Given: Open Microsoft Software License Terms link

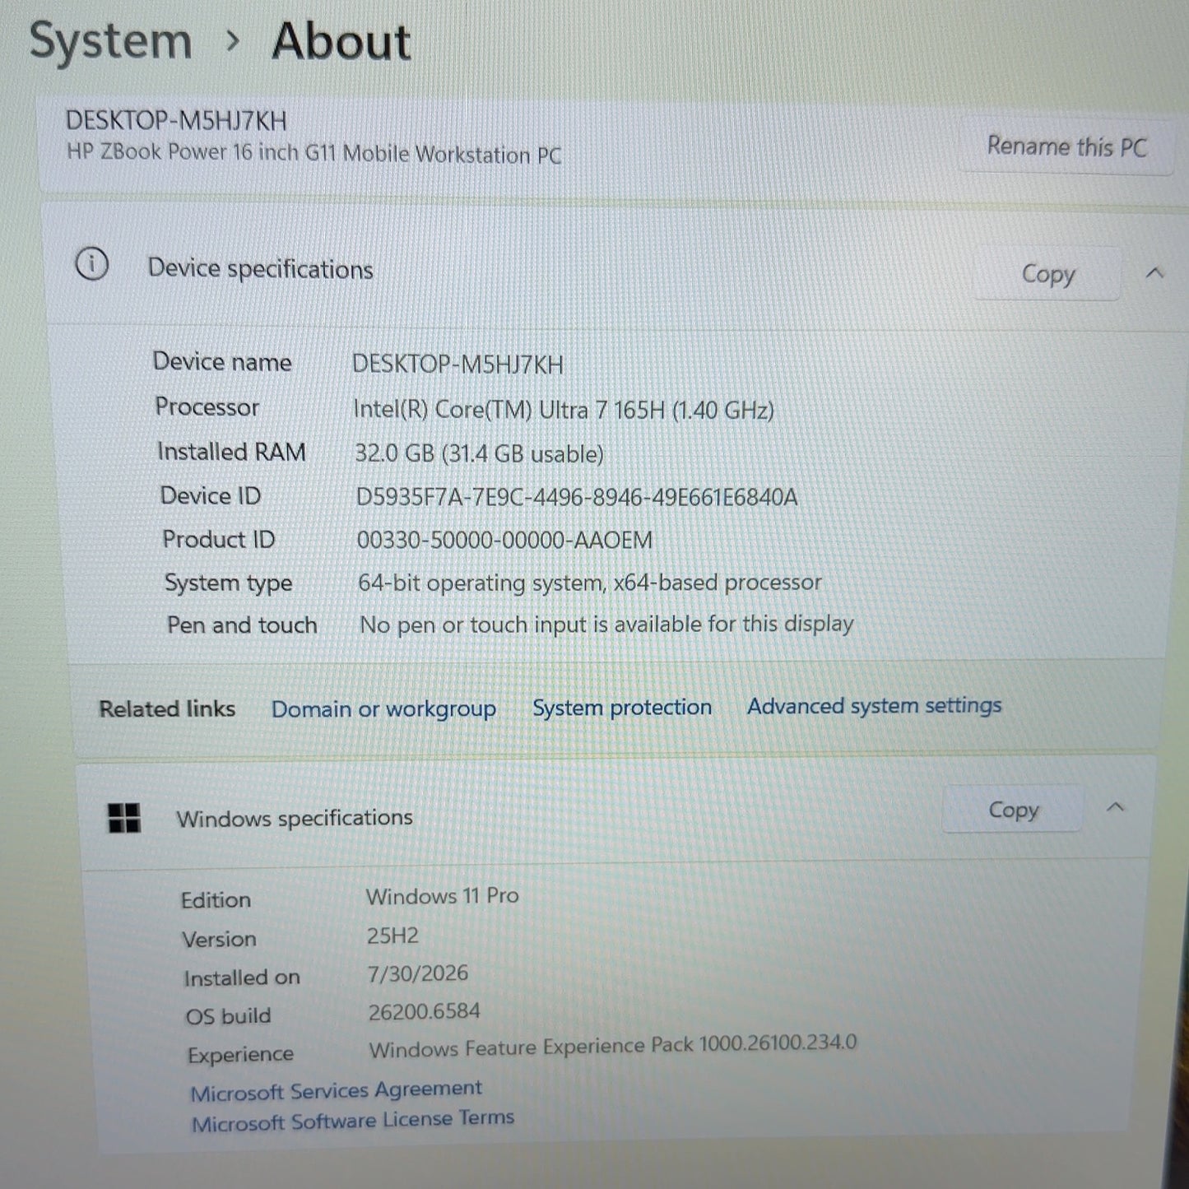Looking at the screenshot, I should click(353, 1121).
